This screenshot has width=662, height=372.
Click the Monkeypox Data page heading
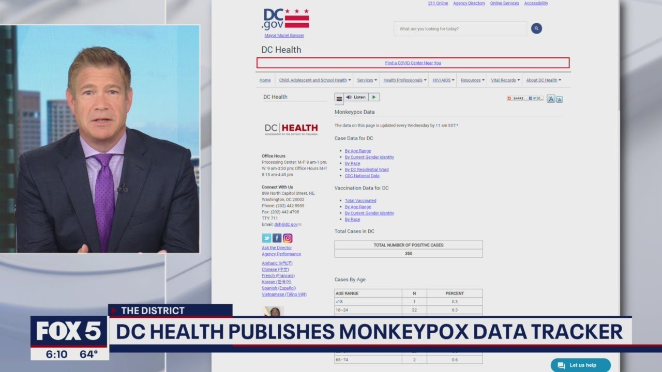pos(355,112)
